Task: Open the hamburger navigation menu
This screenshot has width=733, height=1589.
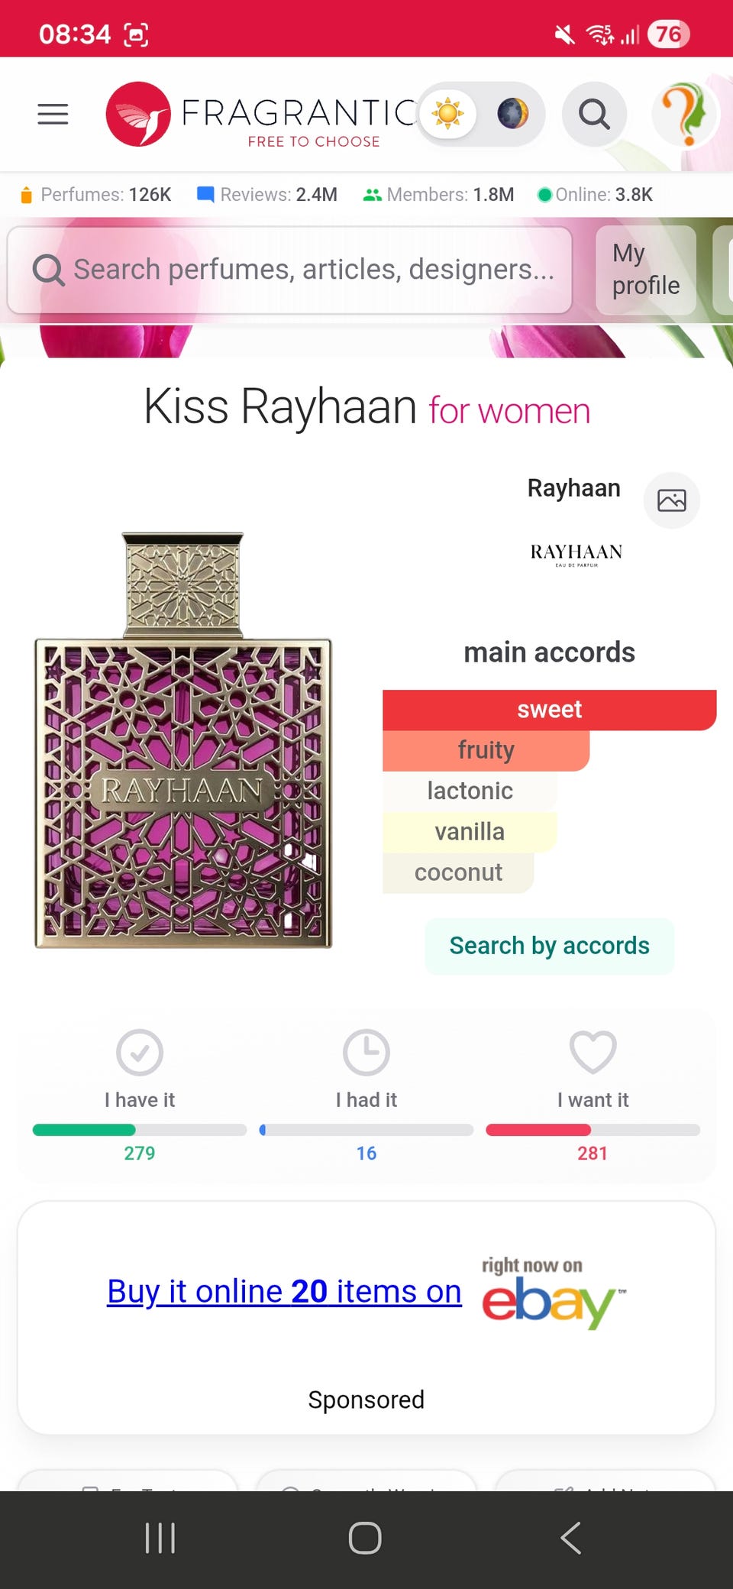Action: pyautogui.click(x=53, y=115)
